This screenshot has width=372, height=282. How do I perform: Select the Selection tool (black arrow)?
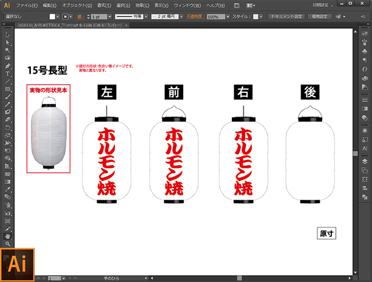[x=8, y=35]
